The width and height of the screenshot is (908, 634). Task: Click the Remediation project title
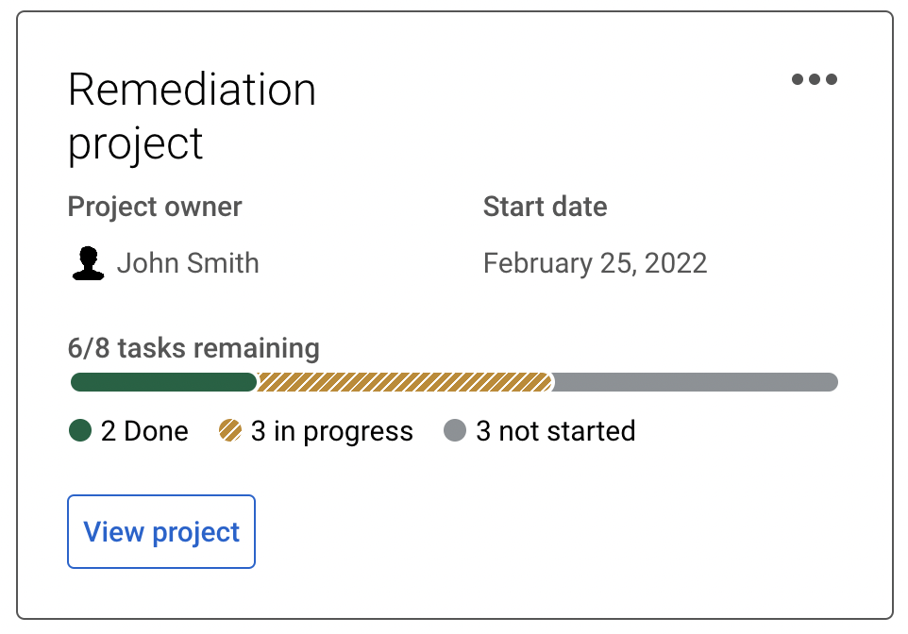coord(192,117)
